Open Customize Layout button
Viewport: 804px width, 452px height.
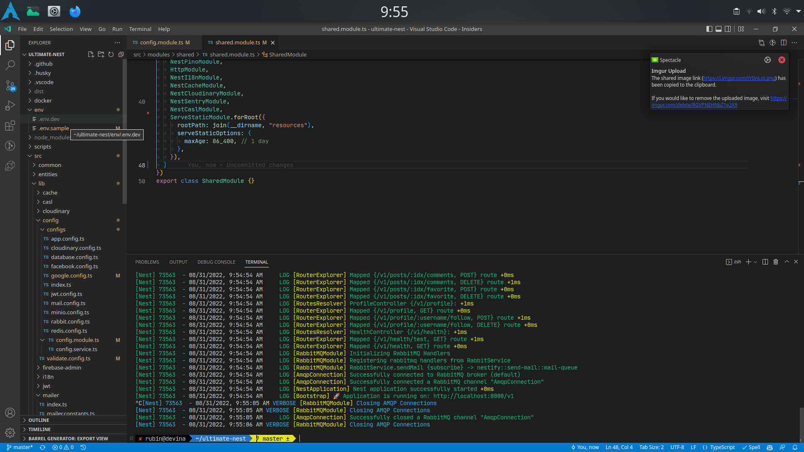pos(741,29)
